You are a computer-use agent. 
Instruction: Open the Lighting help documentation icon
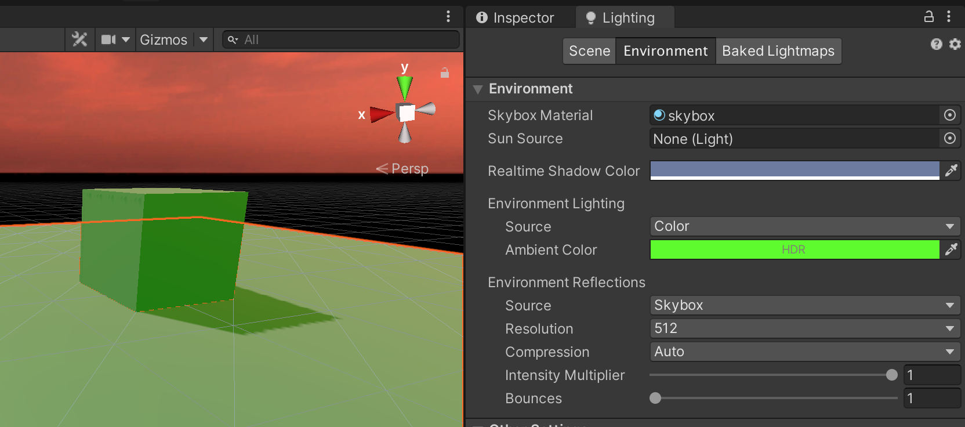[x=936, y=44]
